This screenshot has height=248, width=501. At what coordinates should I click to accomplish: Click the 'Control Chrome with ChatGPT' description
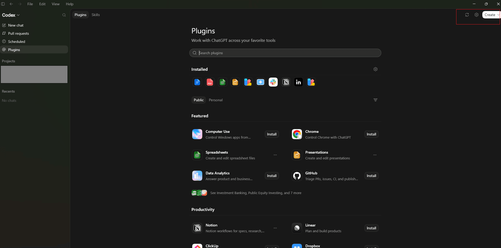[x=328, y=137]
